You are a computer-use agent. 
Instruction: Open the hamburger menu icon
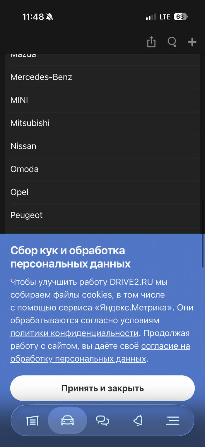(173, 421)
